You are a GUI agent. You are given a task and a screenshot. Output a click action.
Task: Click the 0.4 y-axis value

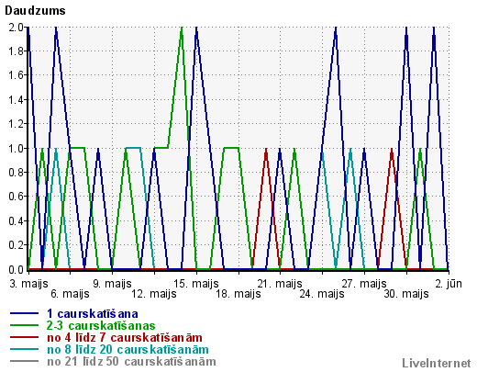pyautogui.click(x=17, y=221)
